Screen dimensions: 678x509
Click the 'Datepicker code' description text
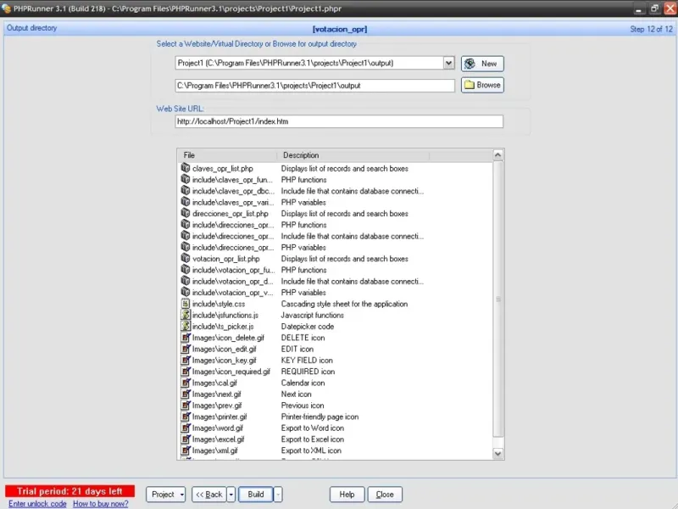pyautogui.click(x=308, y=327)
